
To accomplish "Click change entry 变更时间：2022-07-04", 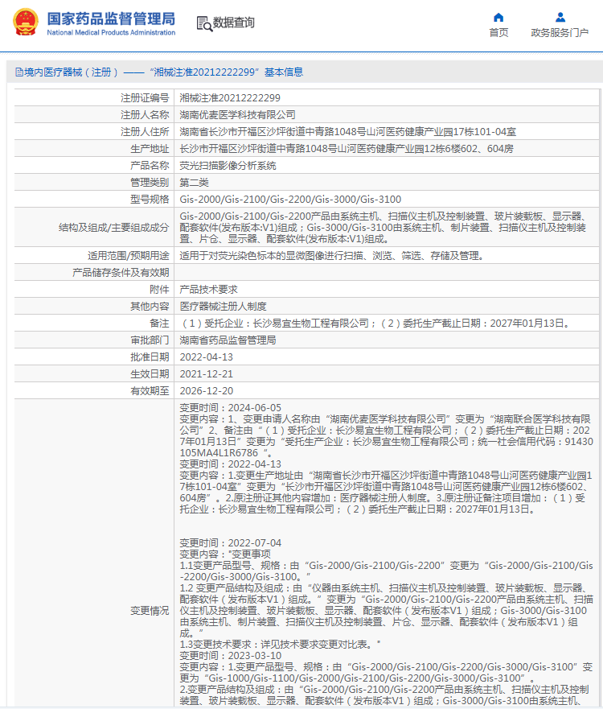I will (231, 543).
